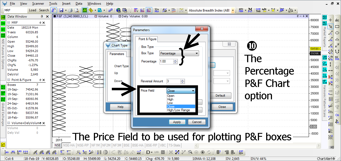Select the ellipse drawing tool
This screenshot has width=341, height=161.
(x=337, y=33)
